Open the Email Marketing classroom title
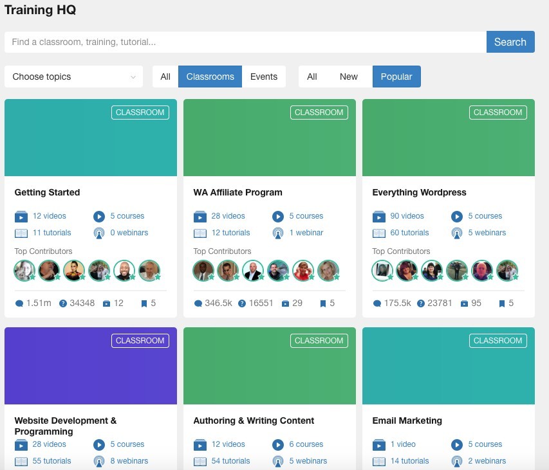This screenshot has width=549, height=470. coord(407,420)
